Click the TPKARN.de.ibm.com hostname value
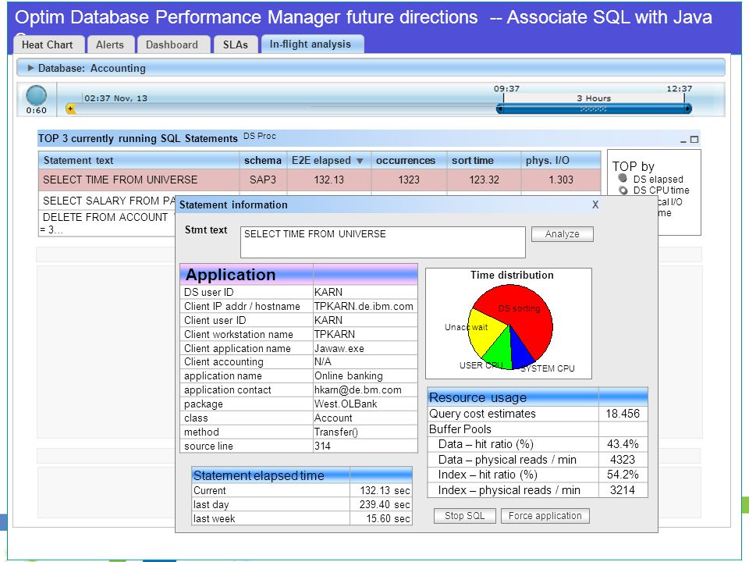Image resolution: width=749 pixels, height=562 pixels. tap(364, 306)
